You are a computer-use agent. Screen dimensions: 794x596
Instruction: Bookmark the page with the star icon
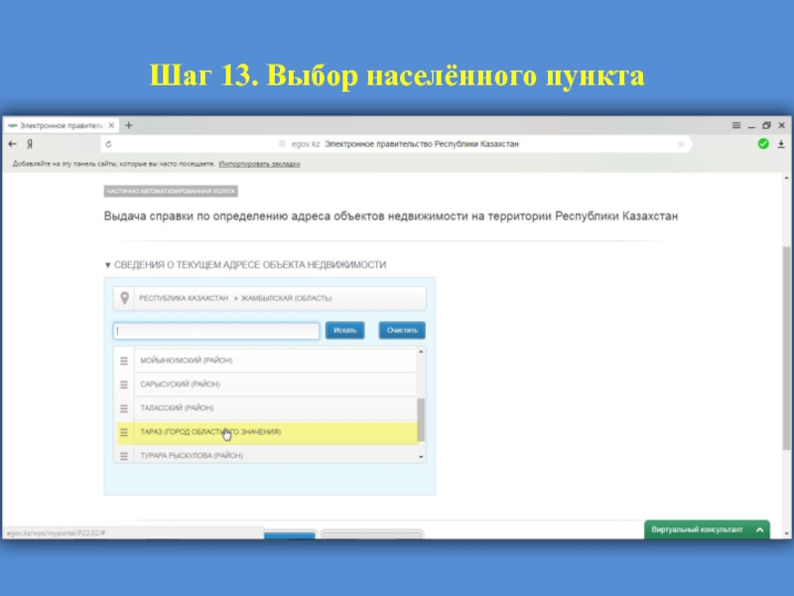tap(681, 144)
